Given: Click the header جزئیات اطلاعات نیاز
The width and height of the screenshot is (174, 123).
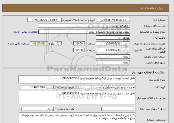Looking at the screenshot, I should coord(152,8).
